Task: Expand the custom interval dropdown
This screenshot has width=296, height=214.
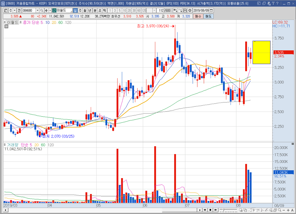Action: pyautogui.click(x=155, y=11)
